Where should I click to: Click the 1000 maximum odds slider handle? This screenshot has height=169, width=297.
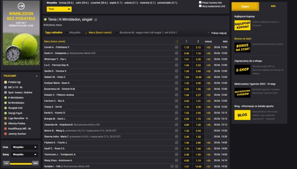(35, 163)
